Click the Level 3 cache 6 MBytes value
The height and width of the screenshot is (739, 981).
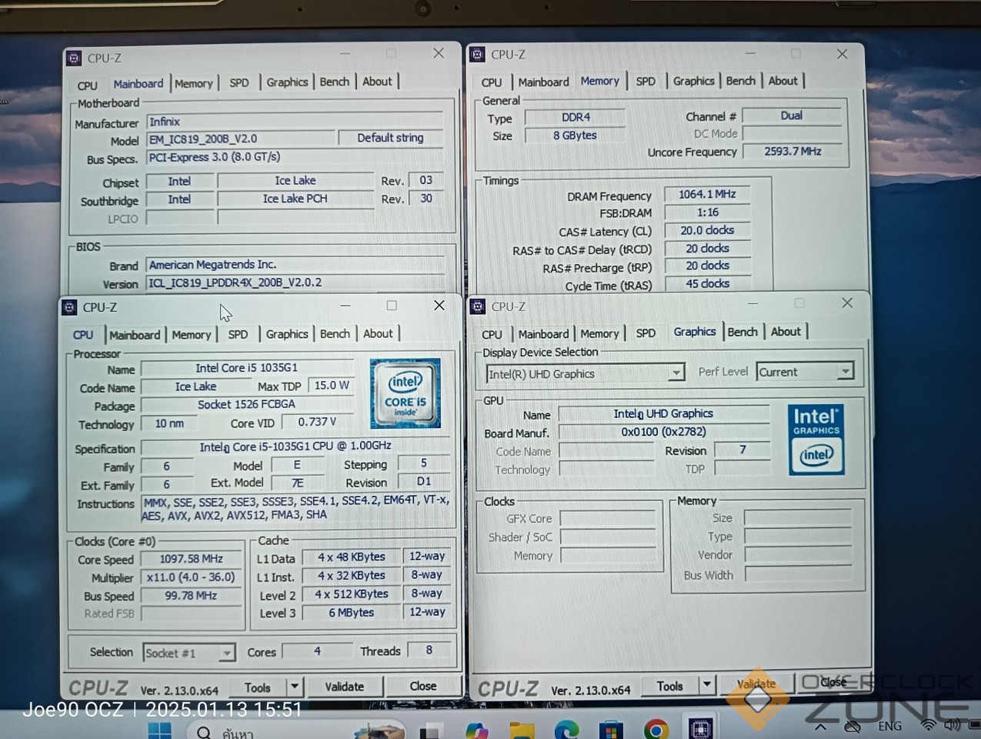tap(351, 613)
